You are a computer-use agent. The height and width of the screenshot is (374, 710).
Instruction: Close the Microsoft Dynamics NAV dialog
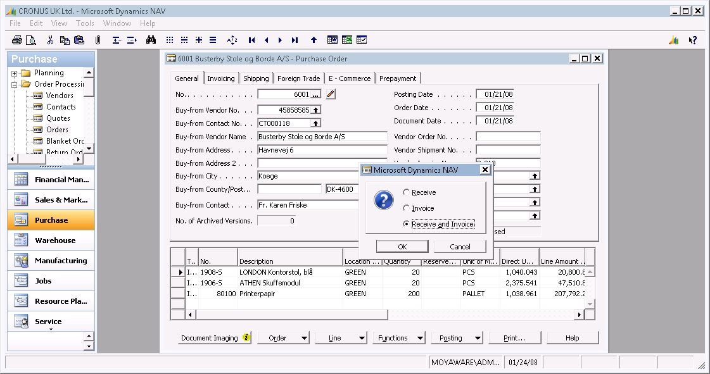click(485, 170)
